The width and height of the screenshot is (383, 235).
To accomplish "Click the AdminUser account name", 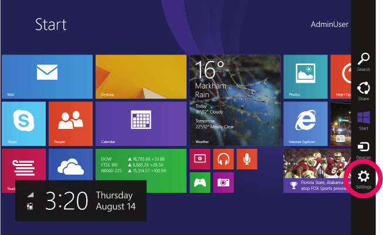I will (330, 25).
